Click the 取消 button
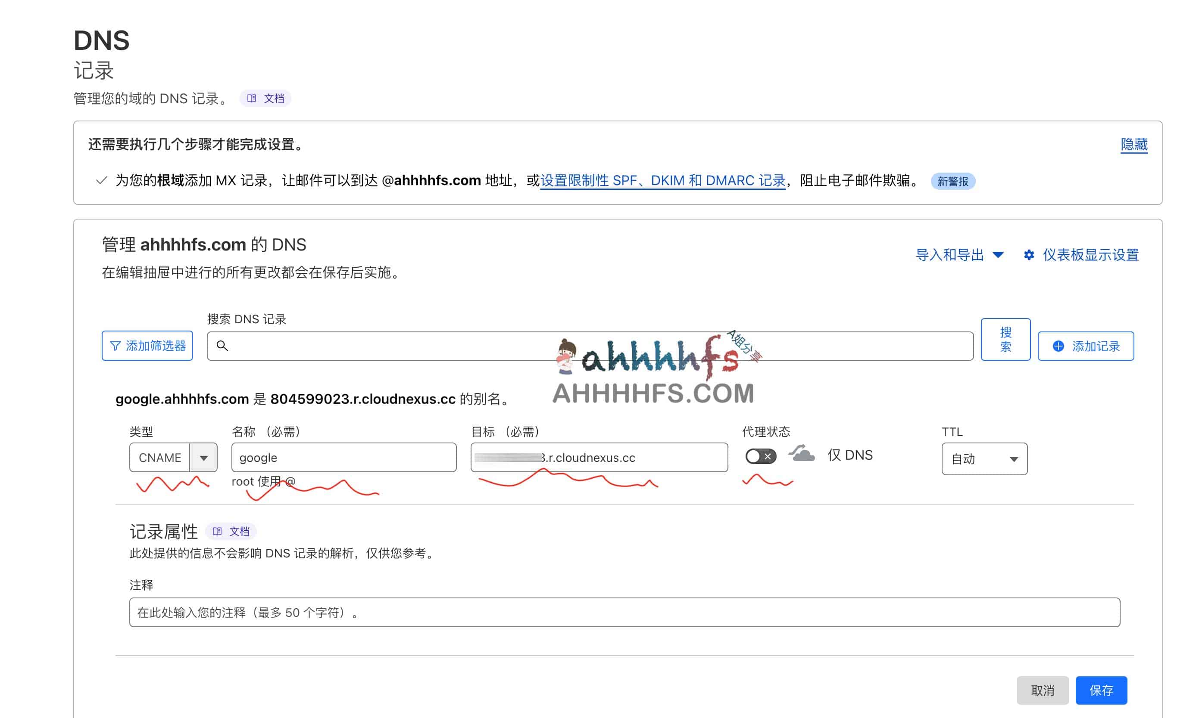Image resolution: width=1199 pixels, height=718 pixels. [1043, 690]
